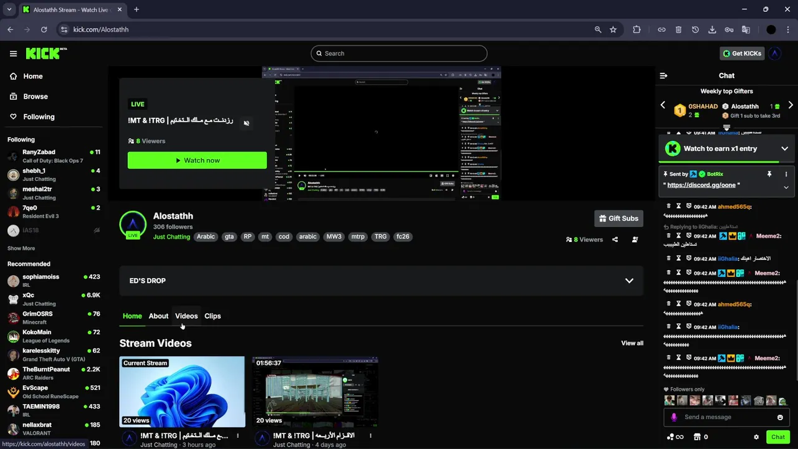
Task: Open sophiamoiss recommended channel
Action: click(x=54, y=281)
